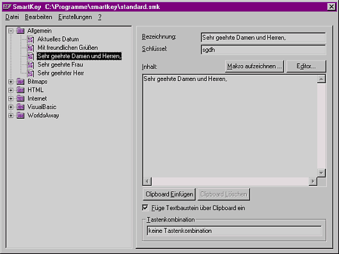Select Sehr geehrter Herr entry
The image size is (339, 254).
(x=61, y=73)
